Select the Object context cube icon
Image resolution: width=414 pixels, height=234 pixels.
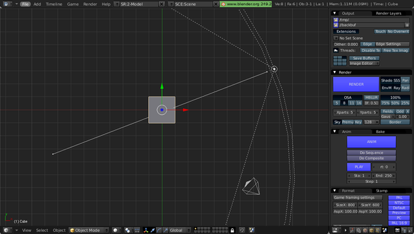tap(371, 230)
